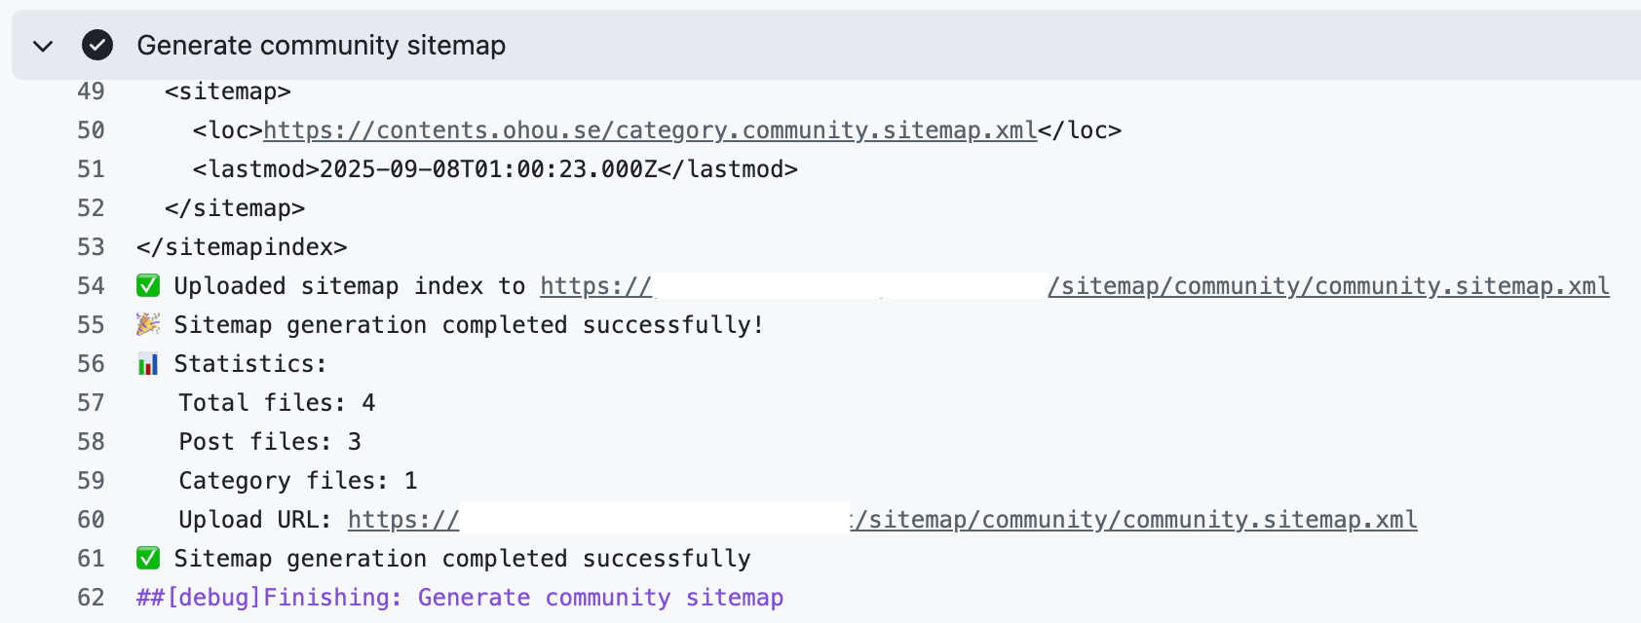Click the Generate community sitemap step title

click(321, 46)
